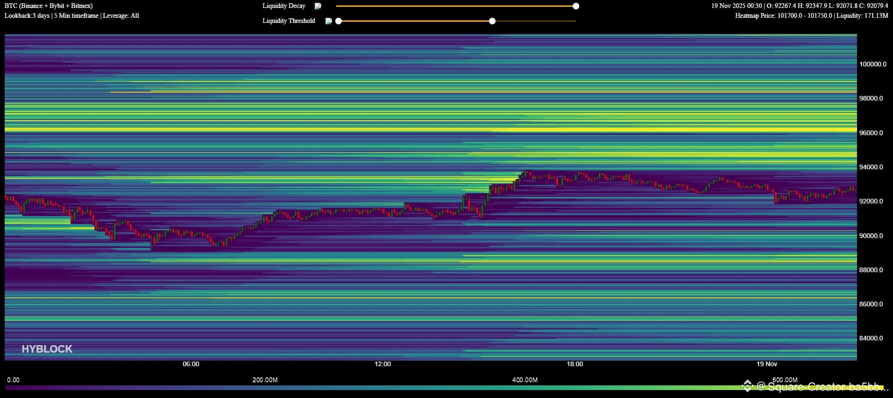893x398 pixels.
Task: Click the 96000.0 price axis label
Action: click(x=871, y=133)
